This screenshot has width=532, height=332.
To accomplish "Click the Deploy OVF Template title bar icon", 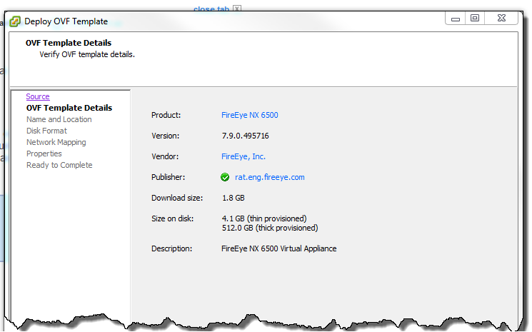I will click(x=15, y=21).
